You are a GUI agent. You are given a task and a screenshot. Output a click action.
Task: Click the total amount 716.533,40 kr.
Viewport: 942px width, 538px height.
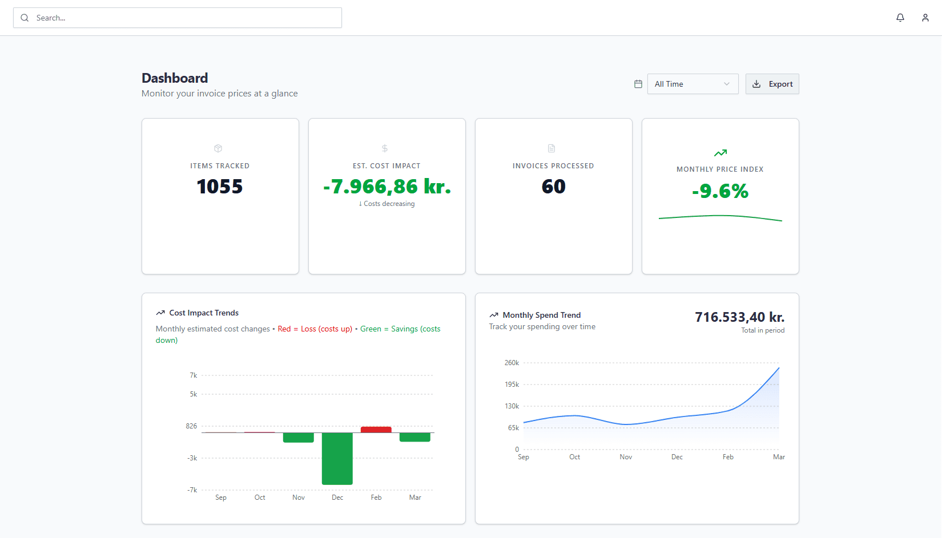click(x=739, y=317)
